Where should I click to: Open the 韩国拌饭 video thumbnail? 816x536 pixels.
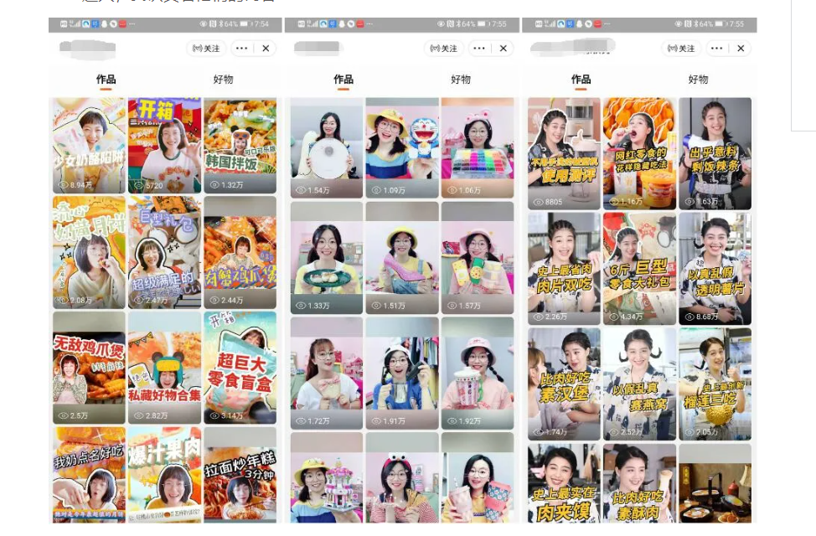click(240, 145)
